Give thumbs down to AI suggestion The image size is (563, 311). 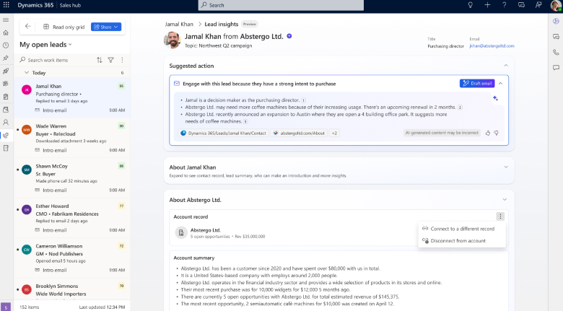click(x=496, y=133)
